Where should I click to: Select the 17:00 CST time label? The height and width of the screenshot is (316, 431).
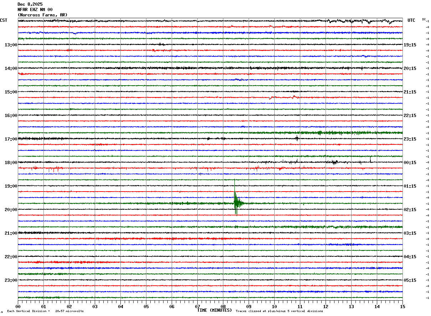(11, 139)
